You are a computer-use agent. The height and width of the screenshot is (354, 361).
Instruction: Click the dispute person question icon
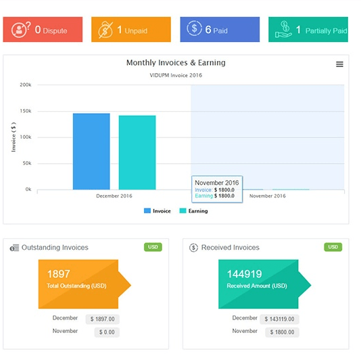coord(21,30)
